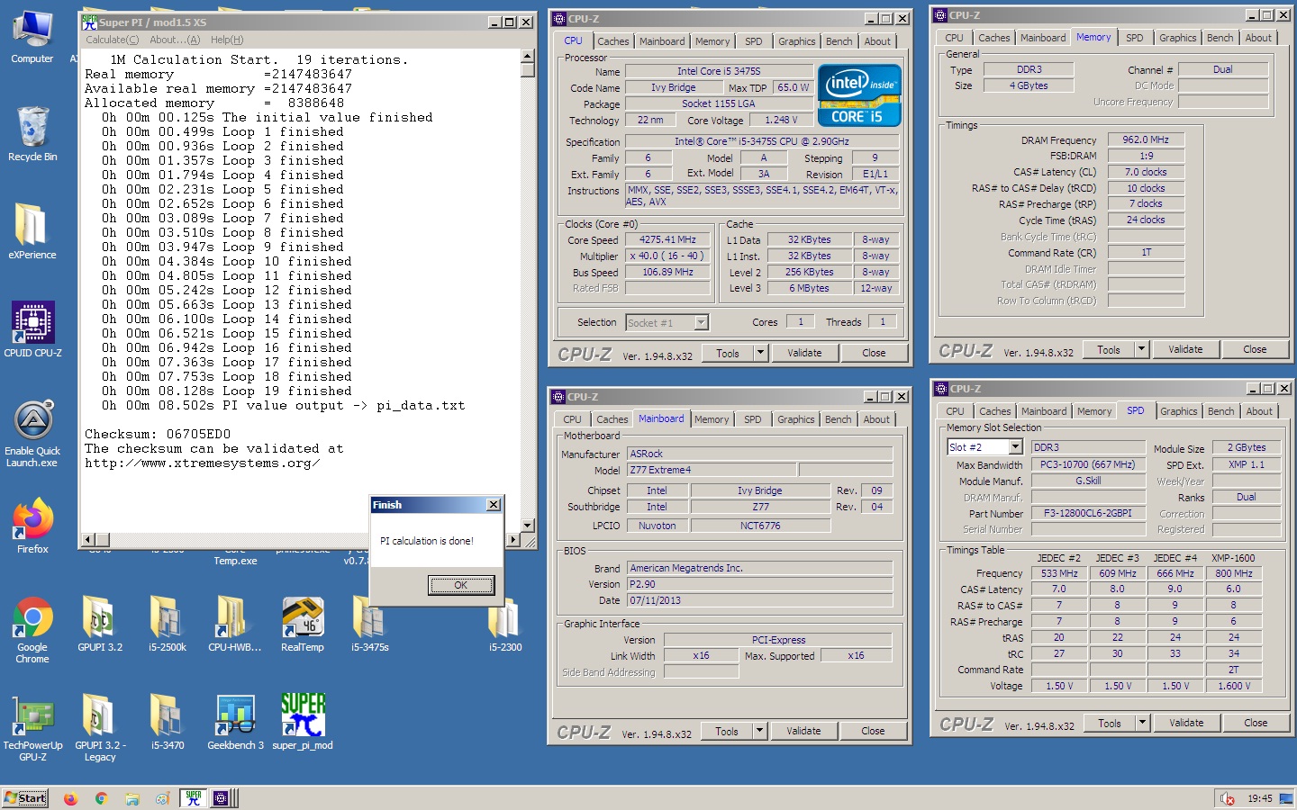Click the muted volume tray icon
The image size is (1297, 810).
point(1227,798)
